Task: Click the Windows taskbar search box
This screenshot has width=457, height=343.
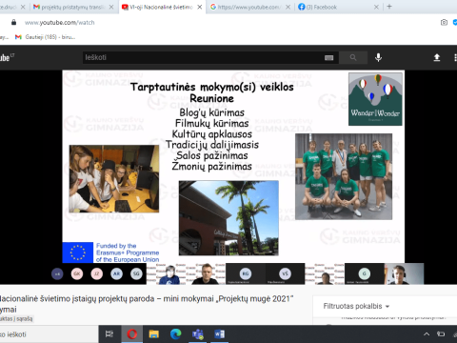Action: tap(49, 334)
